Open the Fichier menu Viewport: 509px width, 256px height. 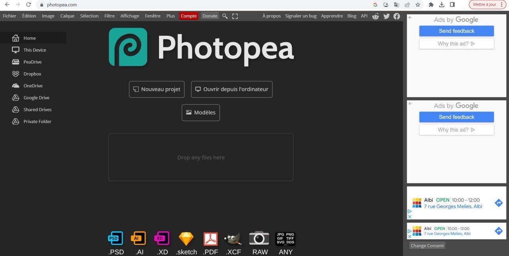(10, 16)
